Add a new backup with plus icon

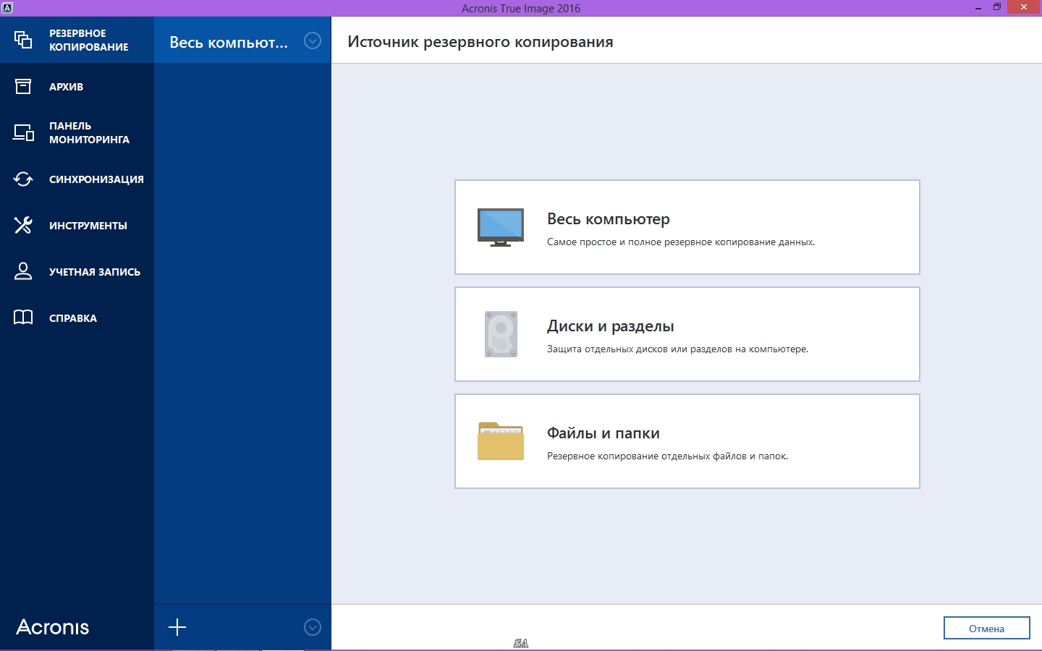(x=177, y=627)
